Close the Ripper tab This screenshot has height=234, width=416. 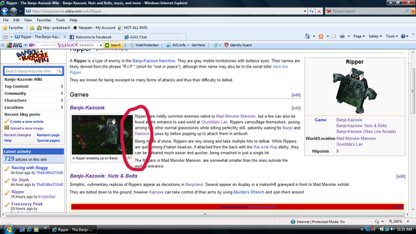(x=64, y=37)
